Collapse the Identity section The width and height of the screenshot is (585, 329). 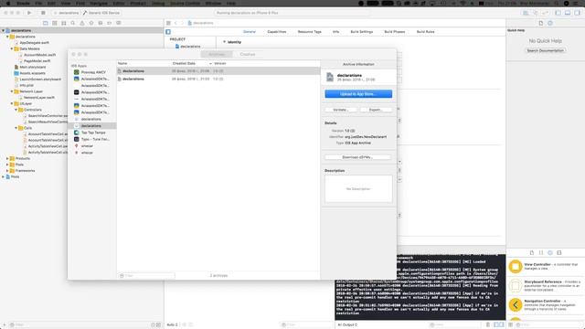[x=224, y=42]
